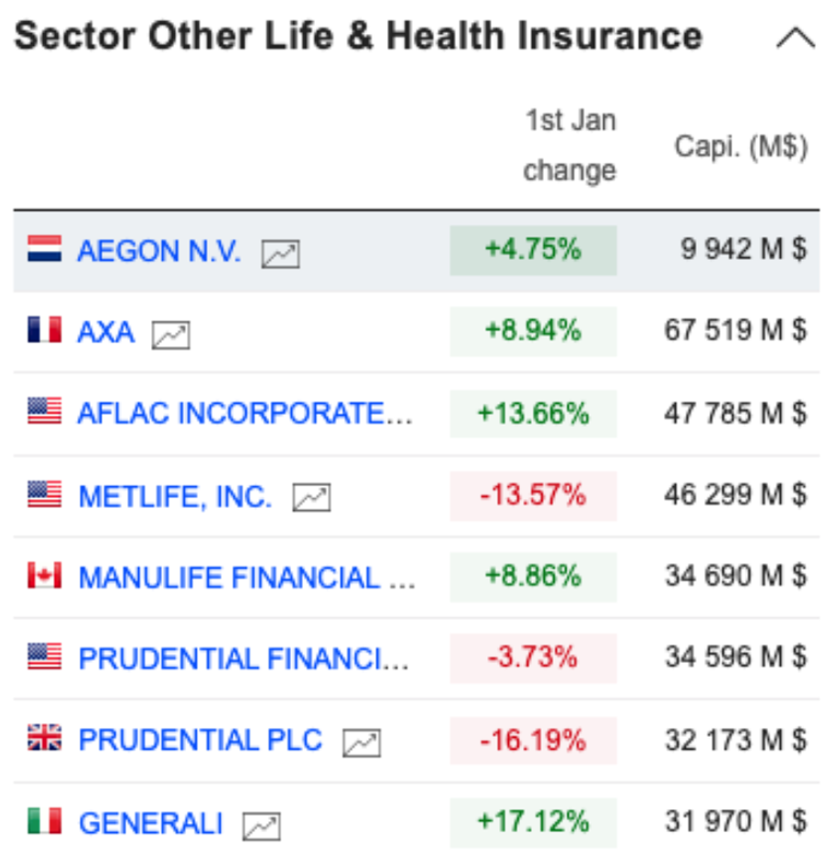This screenshot has height=867, width=824.
Task: Open the AEGON N.V. company link
Action: (x=159, y=251)
